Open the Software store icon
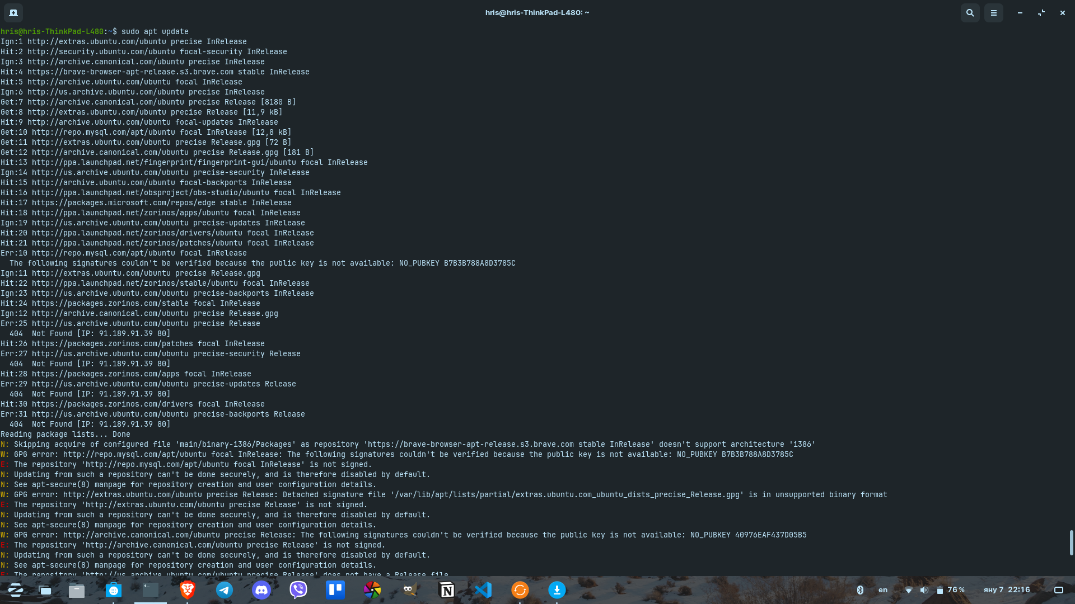 114,590
